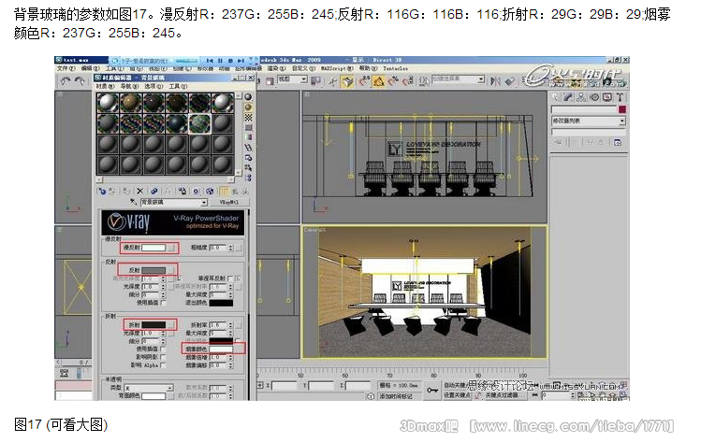Click the Material Effects Channel 0 icon
Image resolution: width=701 pixels, height=442 pixels.
[196, 192]
